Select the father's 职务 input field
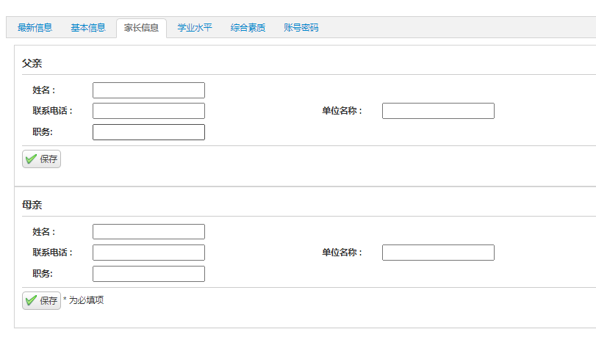Viewport: 596px width, 337px height. click(x=148, y=132)
